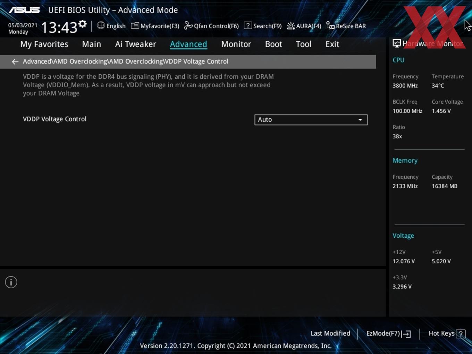
Task: Switch to My Favorites tab
Action: pos(44,44)
